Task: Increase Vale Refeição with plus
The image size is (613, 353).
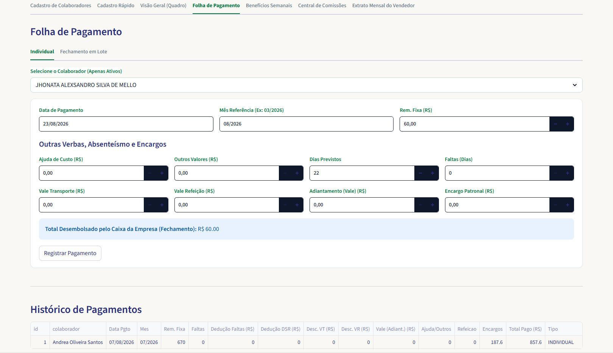Action: click(x=297, y=205)
